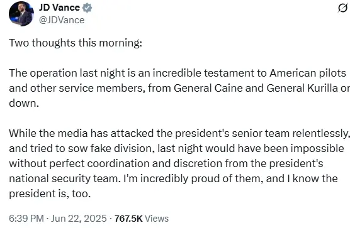The width and height of the screenshot is (350, 228).
Task: Click the line starting While the media
Action: click(x=179, y=134)
